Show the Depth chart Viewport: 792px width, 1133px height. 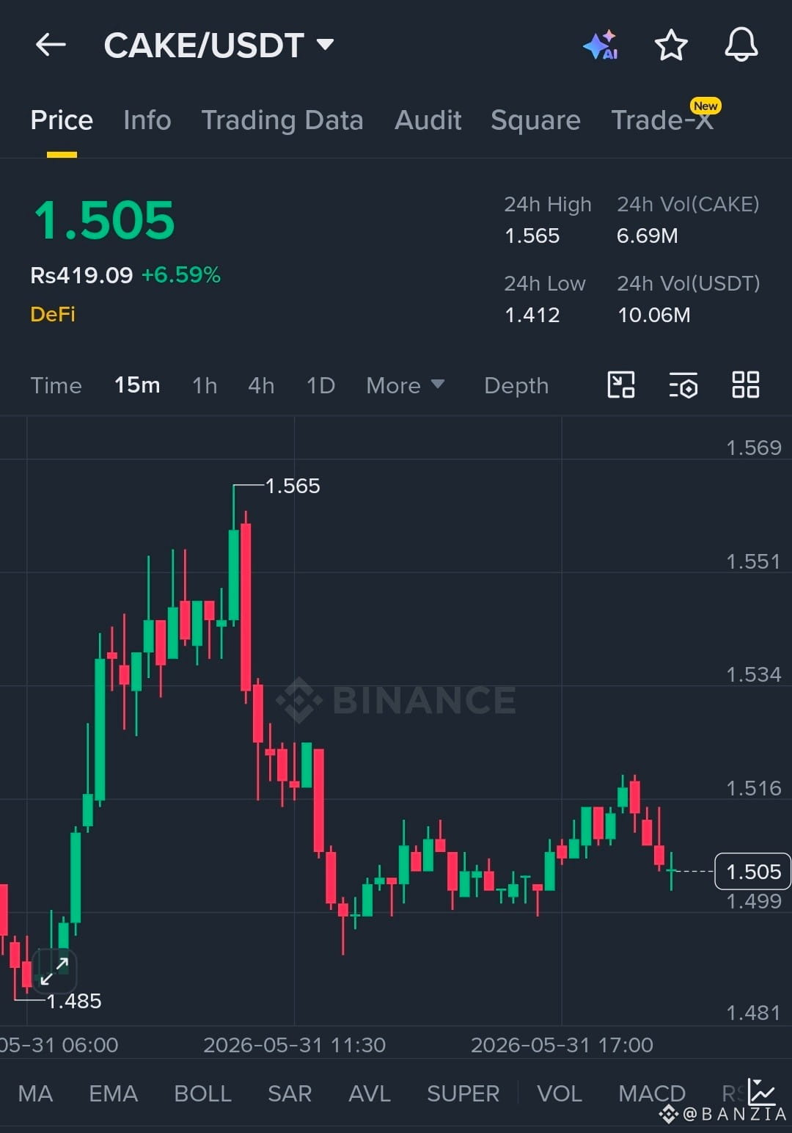click(516, 385)
